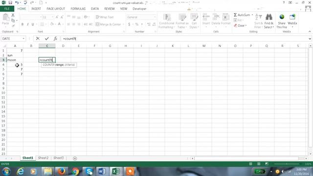This screenshot has width=313, height=176.
Task: Click the Orientation icon
Action: point(86,17)
